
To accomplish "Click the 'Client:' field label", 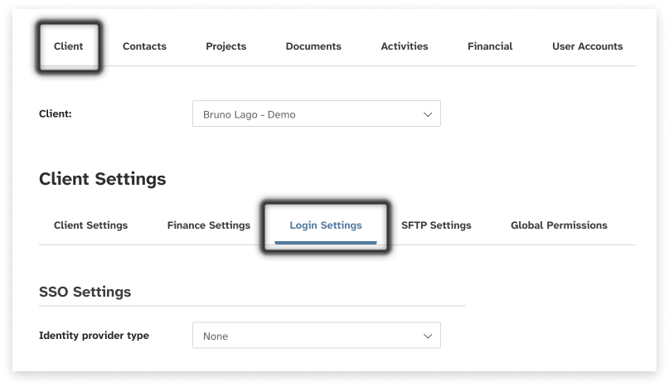I will point(56,114).
